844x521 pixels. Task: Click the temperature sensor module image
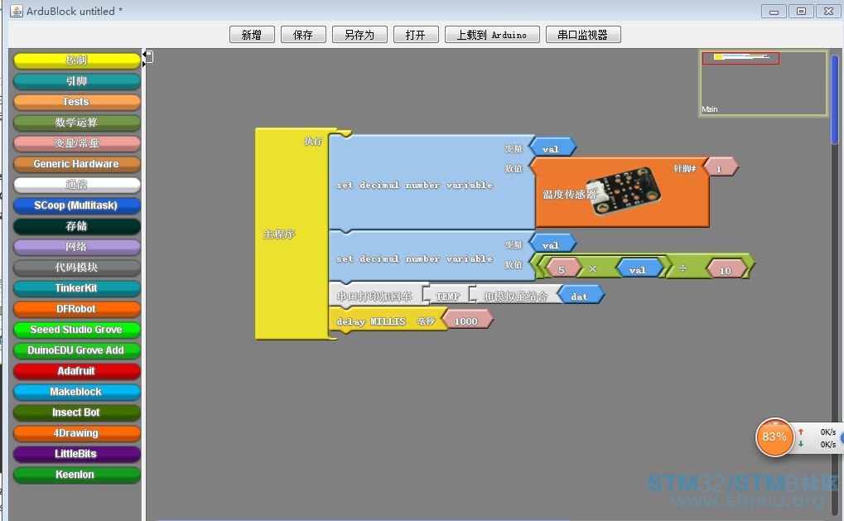624,191
